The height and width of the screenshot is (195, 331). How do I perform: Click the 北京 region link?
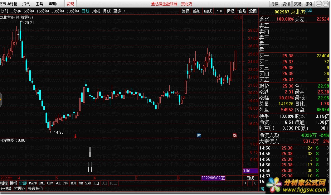309,10
